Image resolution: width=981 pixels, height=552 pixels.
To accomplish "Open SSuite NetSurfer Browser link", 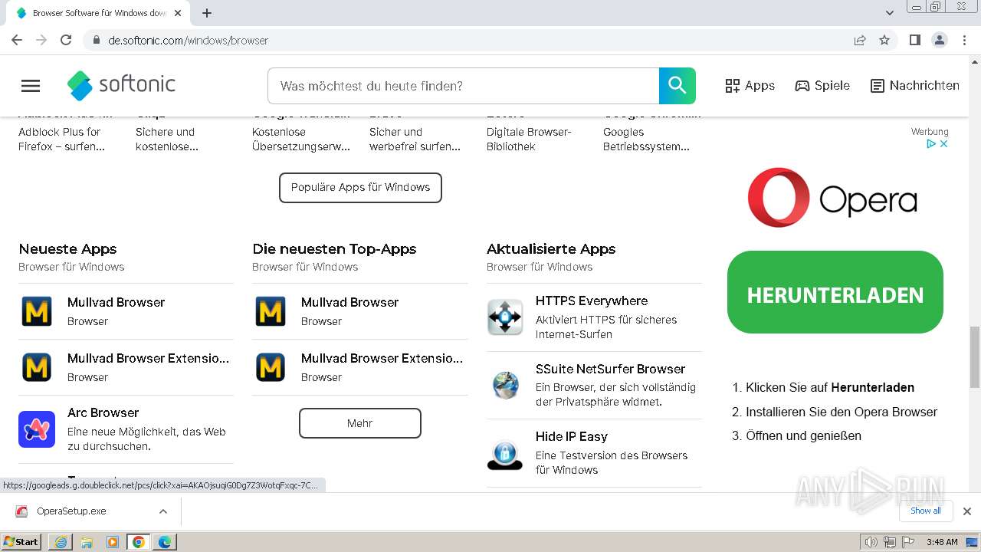I will (610, 369).
